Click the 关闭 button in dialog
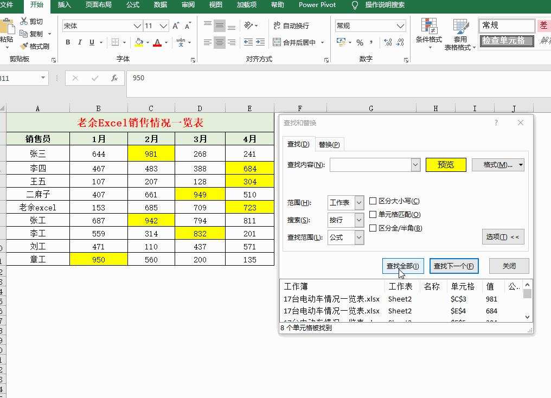 (x=509, y=266)
